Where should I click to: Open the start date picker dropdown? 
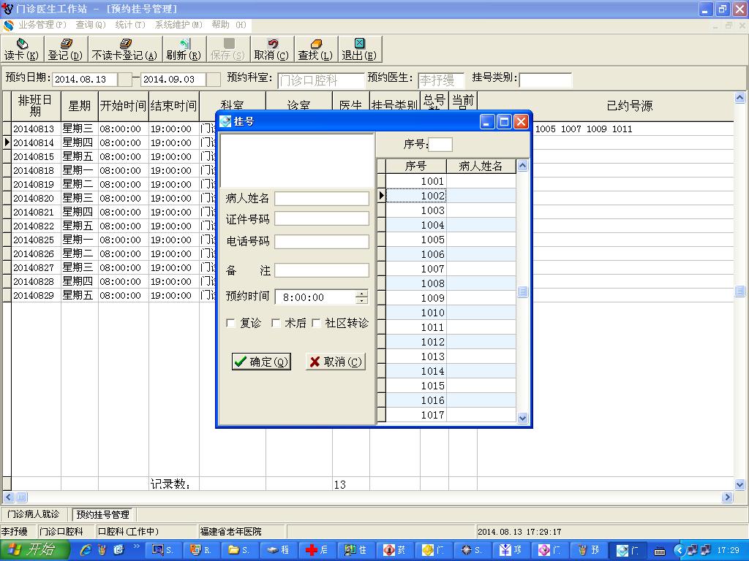coord(125,79)
